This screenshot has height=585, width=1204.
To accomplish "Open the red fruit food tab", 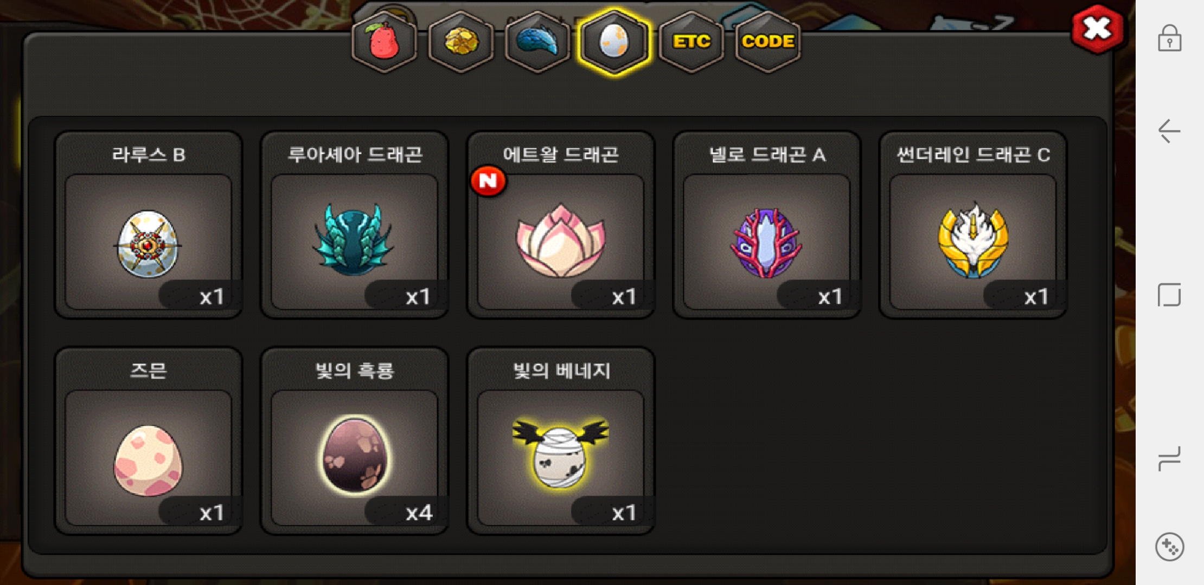I will [384, 42].
